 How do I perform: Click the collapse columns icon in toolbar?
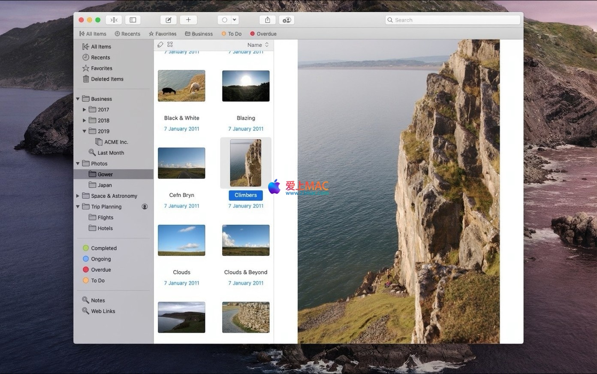point(114,20)
